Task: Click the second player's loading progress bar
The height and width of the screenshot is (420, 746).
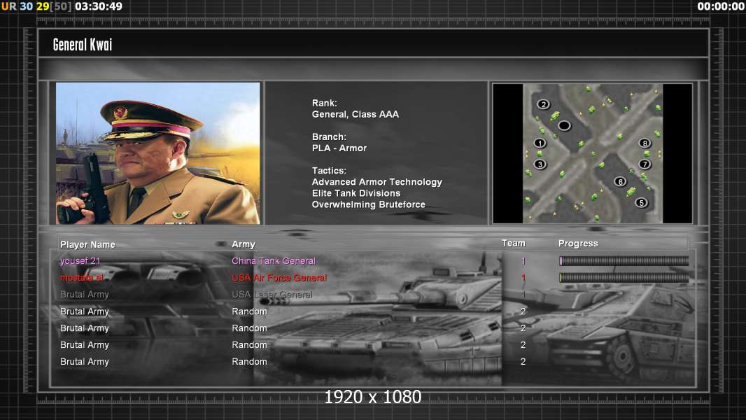Action: click(624, 278)
